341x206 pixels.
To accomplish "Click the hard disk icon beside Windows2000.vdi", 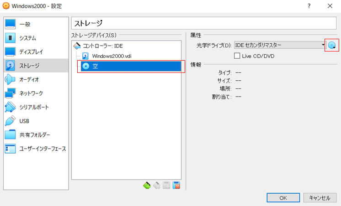I will click(85, 56).
